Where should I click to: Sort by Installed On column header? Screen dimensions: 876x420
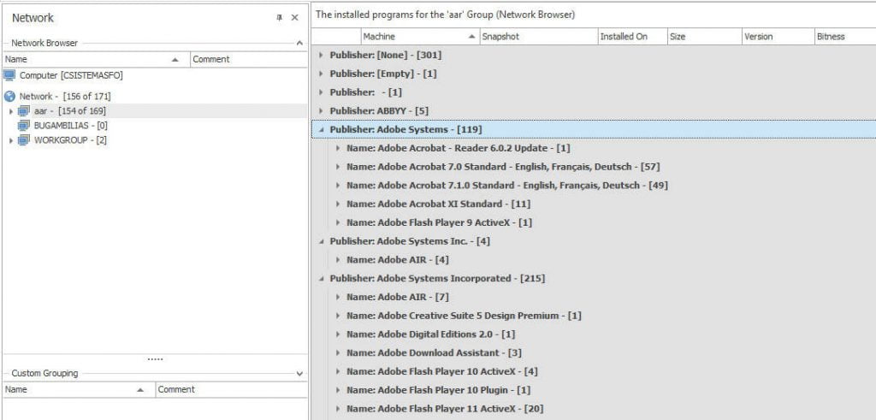pos(624,37)
